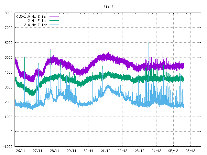Image resolution: width=207 pixels, height=155 pixels.
Task: Click the 8000 y-axis tick label
Action: coord(8,13)
